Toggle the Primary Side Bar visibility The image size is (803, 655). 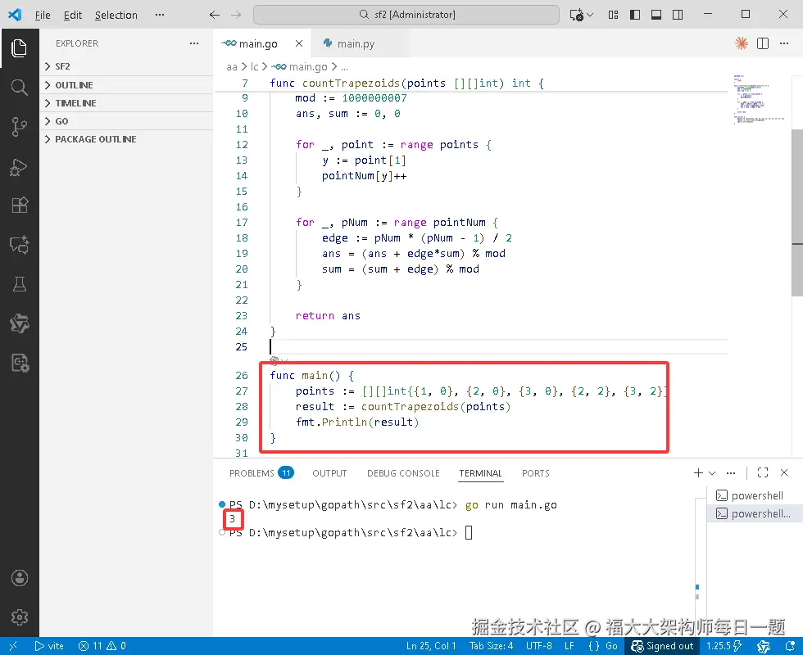tap(635, 15)
